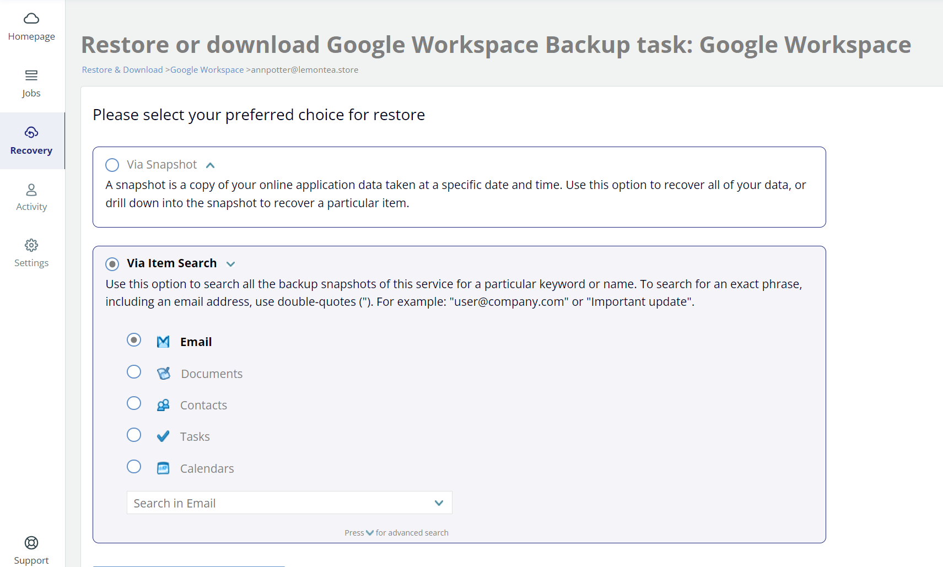Viewport: 943px width, 567px height.
Task: Choose the Documents radio option
Action: click(134, 372)
